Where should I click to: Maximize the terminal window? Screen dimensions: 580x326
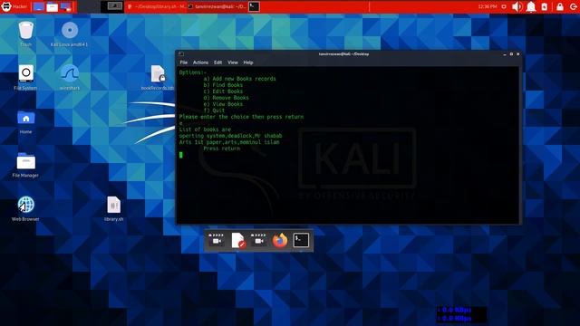pyautogui.click(x=511, y=54)
